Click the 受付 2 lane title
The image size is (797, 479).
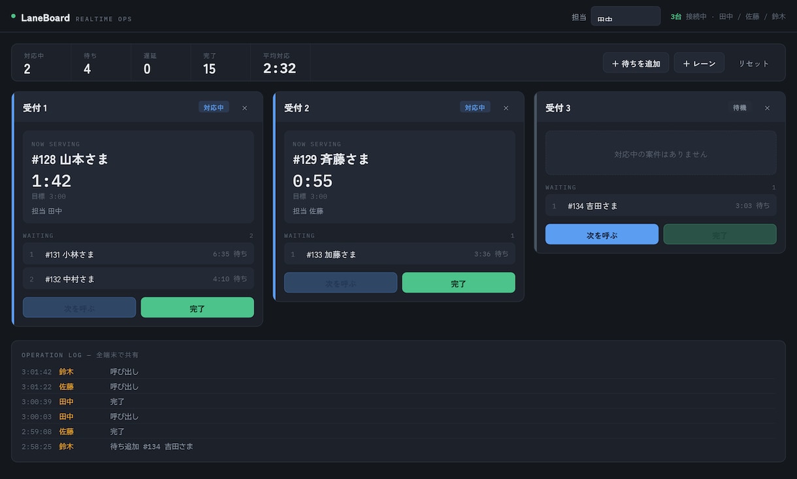297,108
